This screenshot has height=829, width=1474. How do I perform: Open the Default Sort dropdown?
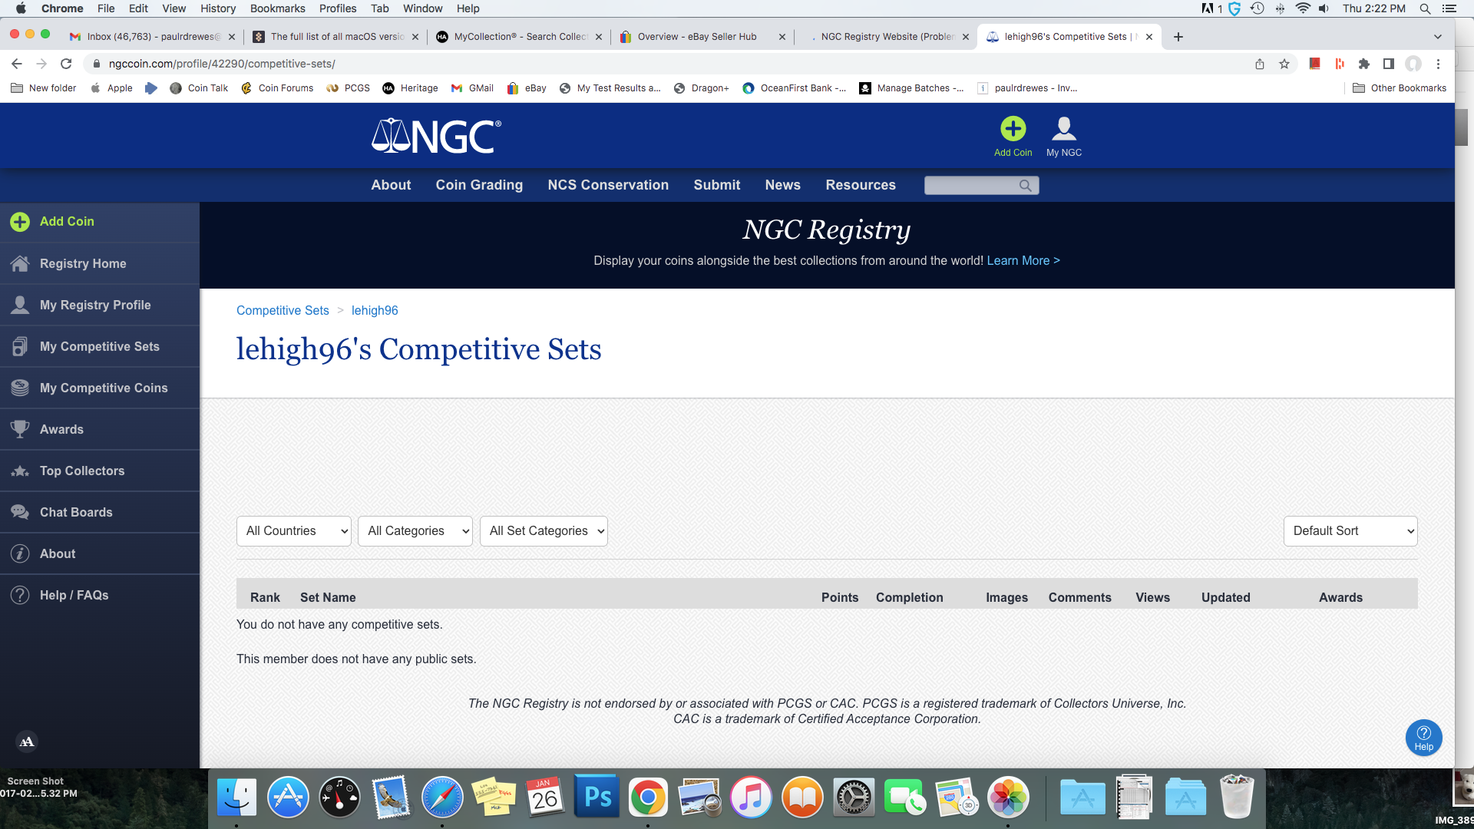(x=1350, y=531)
